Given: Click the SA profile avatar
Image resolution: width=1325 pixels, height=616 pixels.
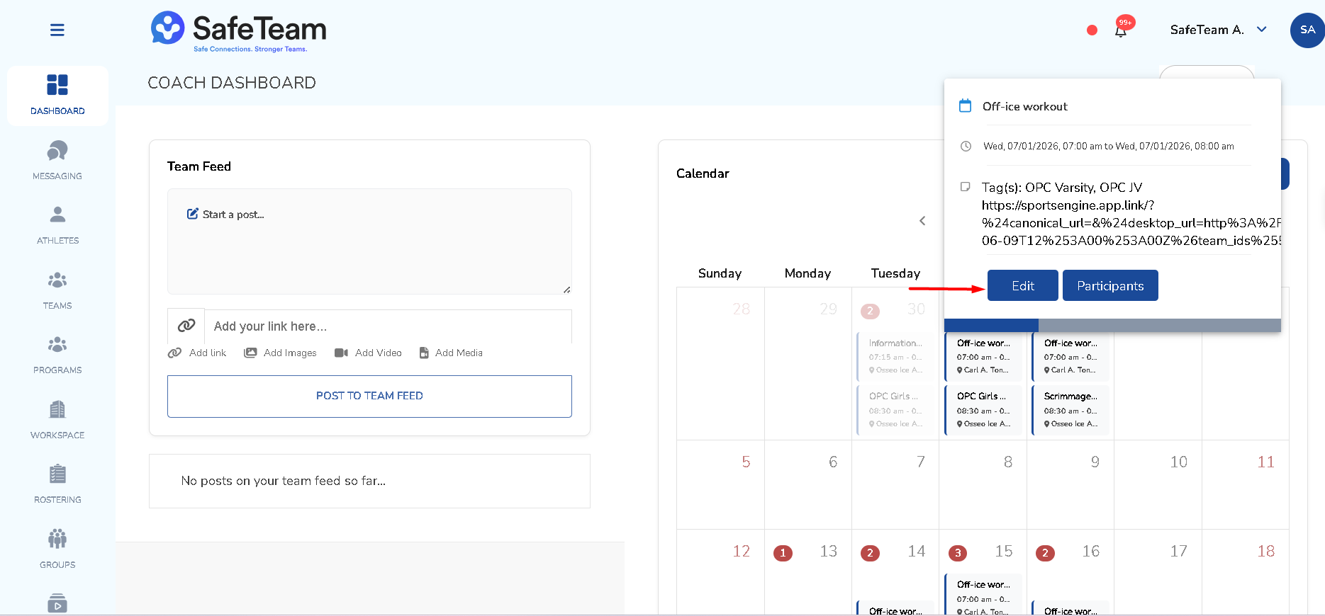Looking at the screenshot, I should coord(1307,30).
